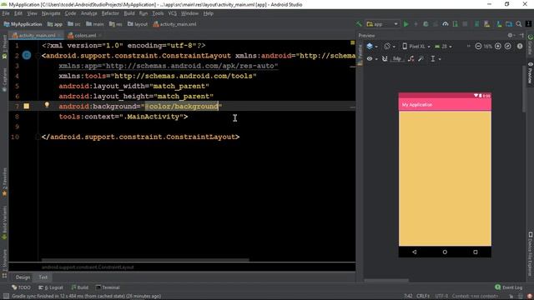
Task: Open the guidelines dropdown in Preview toolbar
Action: [435, 59]
